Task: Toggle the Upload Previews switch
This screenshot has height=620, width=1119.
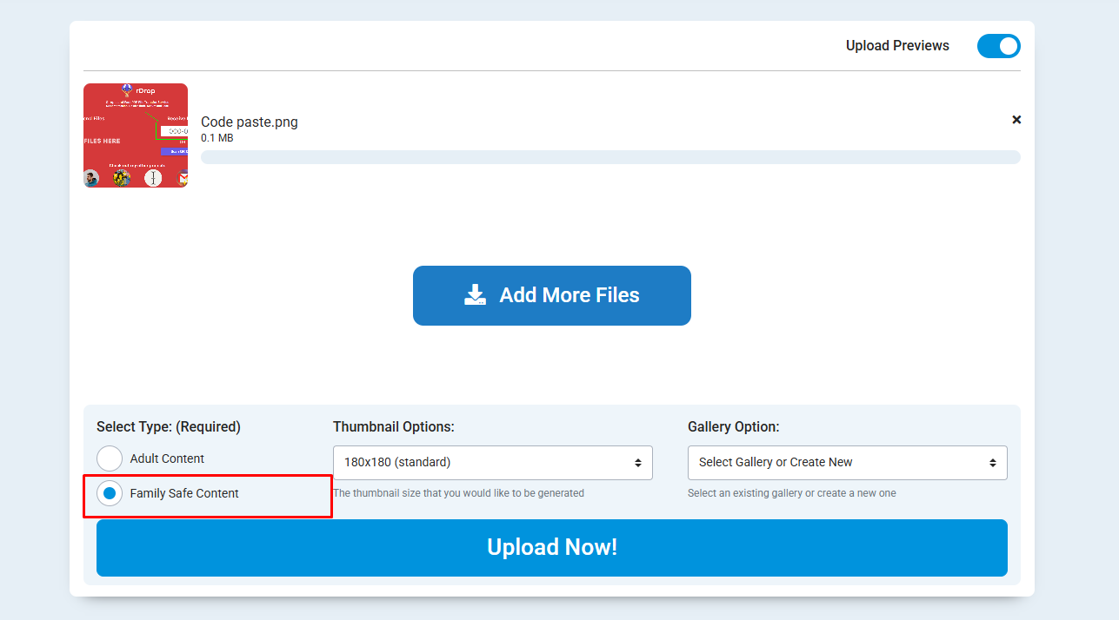Action: (999, 46)
